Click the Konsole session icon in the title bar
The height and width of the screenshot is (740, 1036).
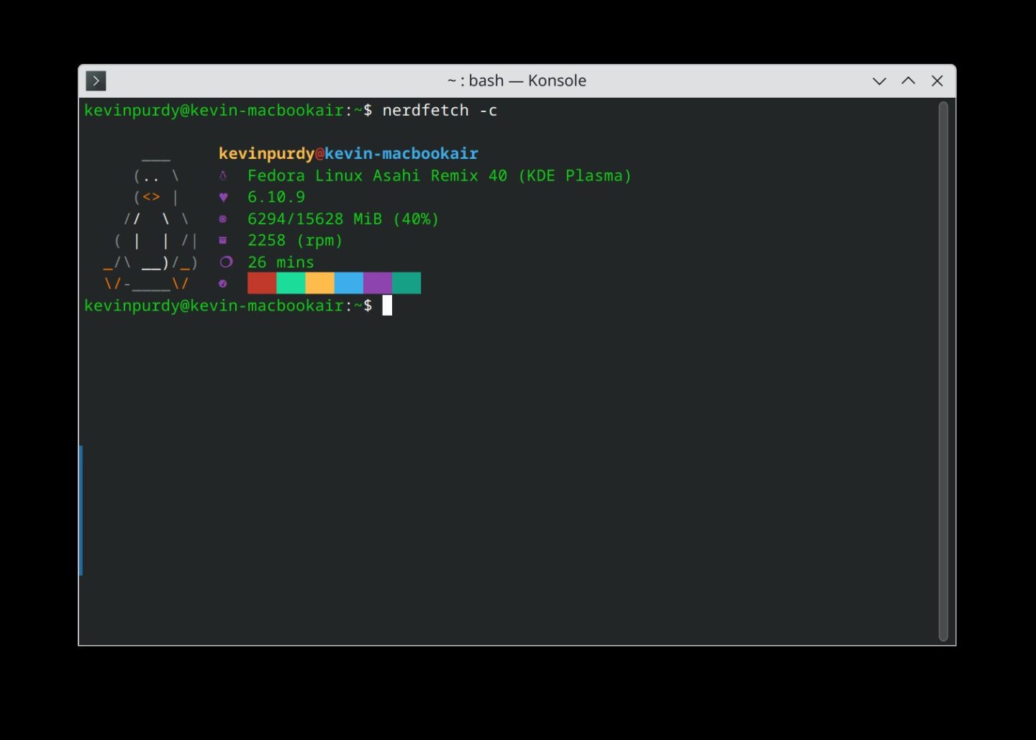click(96, 81)
